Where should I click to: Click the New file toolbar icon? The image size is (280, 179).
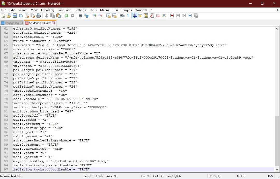[3, 16]
